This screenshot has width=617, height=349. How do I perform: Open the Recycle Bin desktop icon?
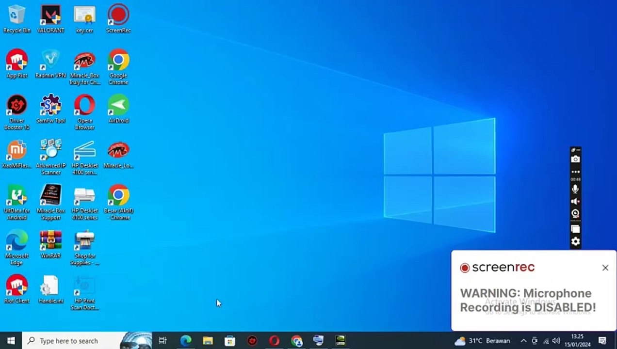point(16,19)
